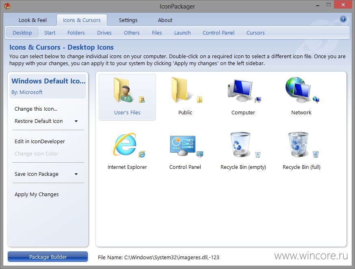
Task: Click the IconPackager app icon in title bar
Action: point(7,6)
